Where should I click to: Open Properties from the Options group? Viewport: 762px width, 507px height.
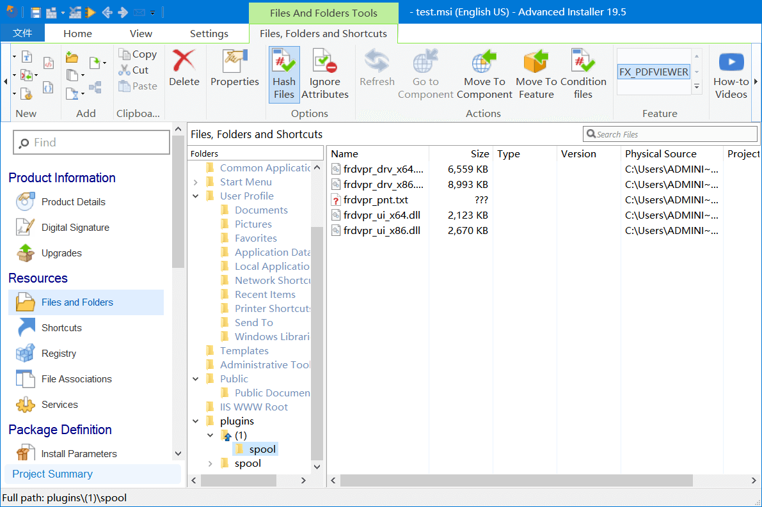[234, 67]
